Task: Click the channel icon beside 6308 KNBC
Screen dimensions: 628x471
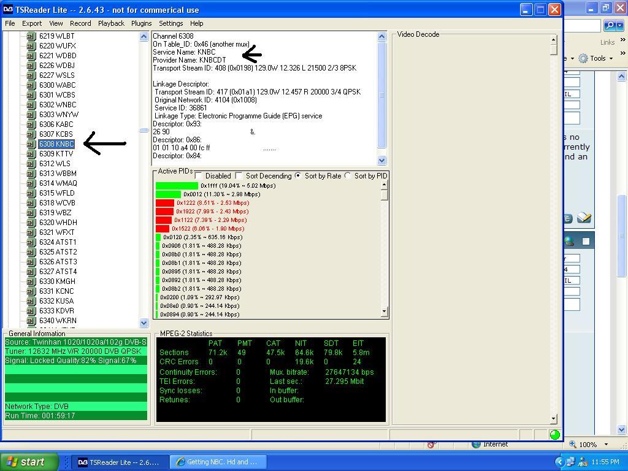Action: coord(31,144)
